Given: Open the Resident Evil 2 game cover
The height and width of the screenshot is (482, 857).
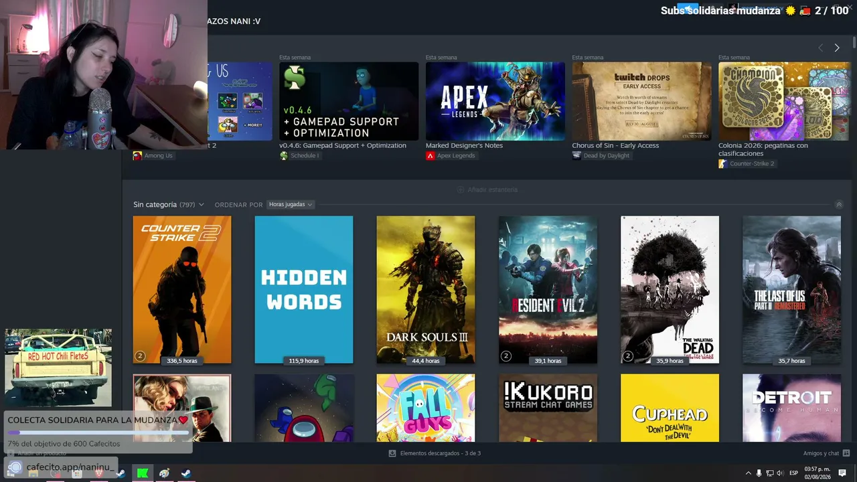Looking at the screenshot, I should (x=548, y=289).
